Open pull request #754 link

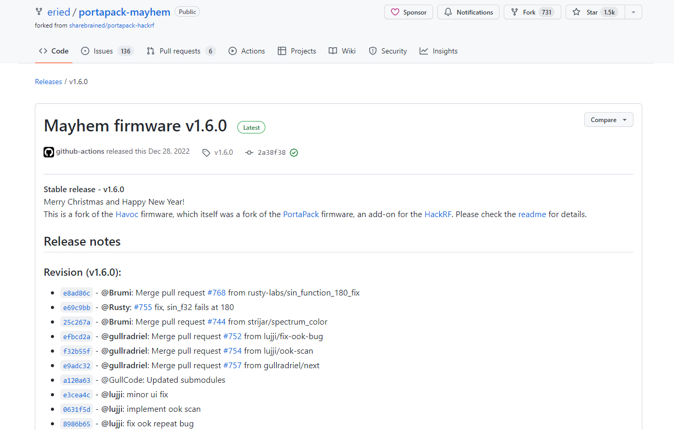coord(233,351)
